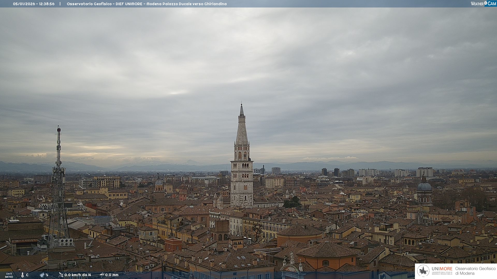
Task: Click the Celsius 'C' temperature unit
Action: (27, 275)
